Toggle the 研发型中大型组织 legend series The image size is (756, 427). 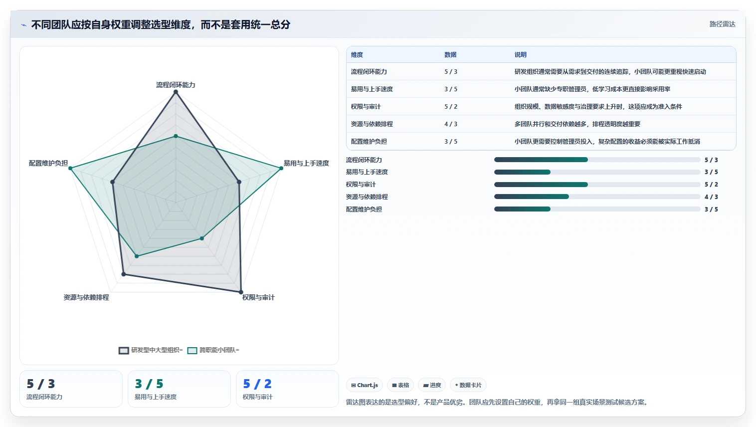tap(151, 350)
